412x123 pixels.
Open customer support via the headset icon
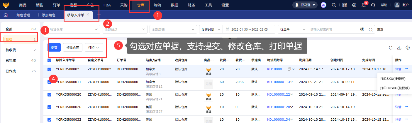[x=373, y=5]
